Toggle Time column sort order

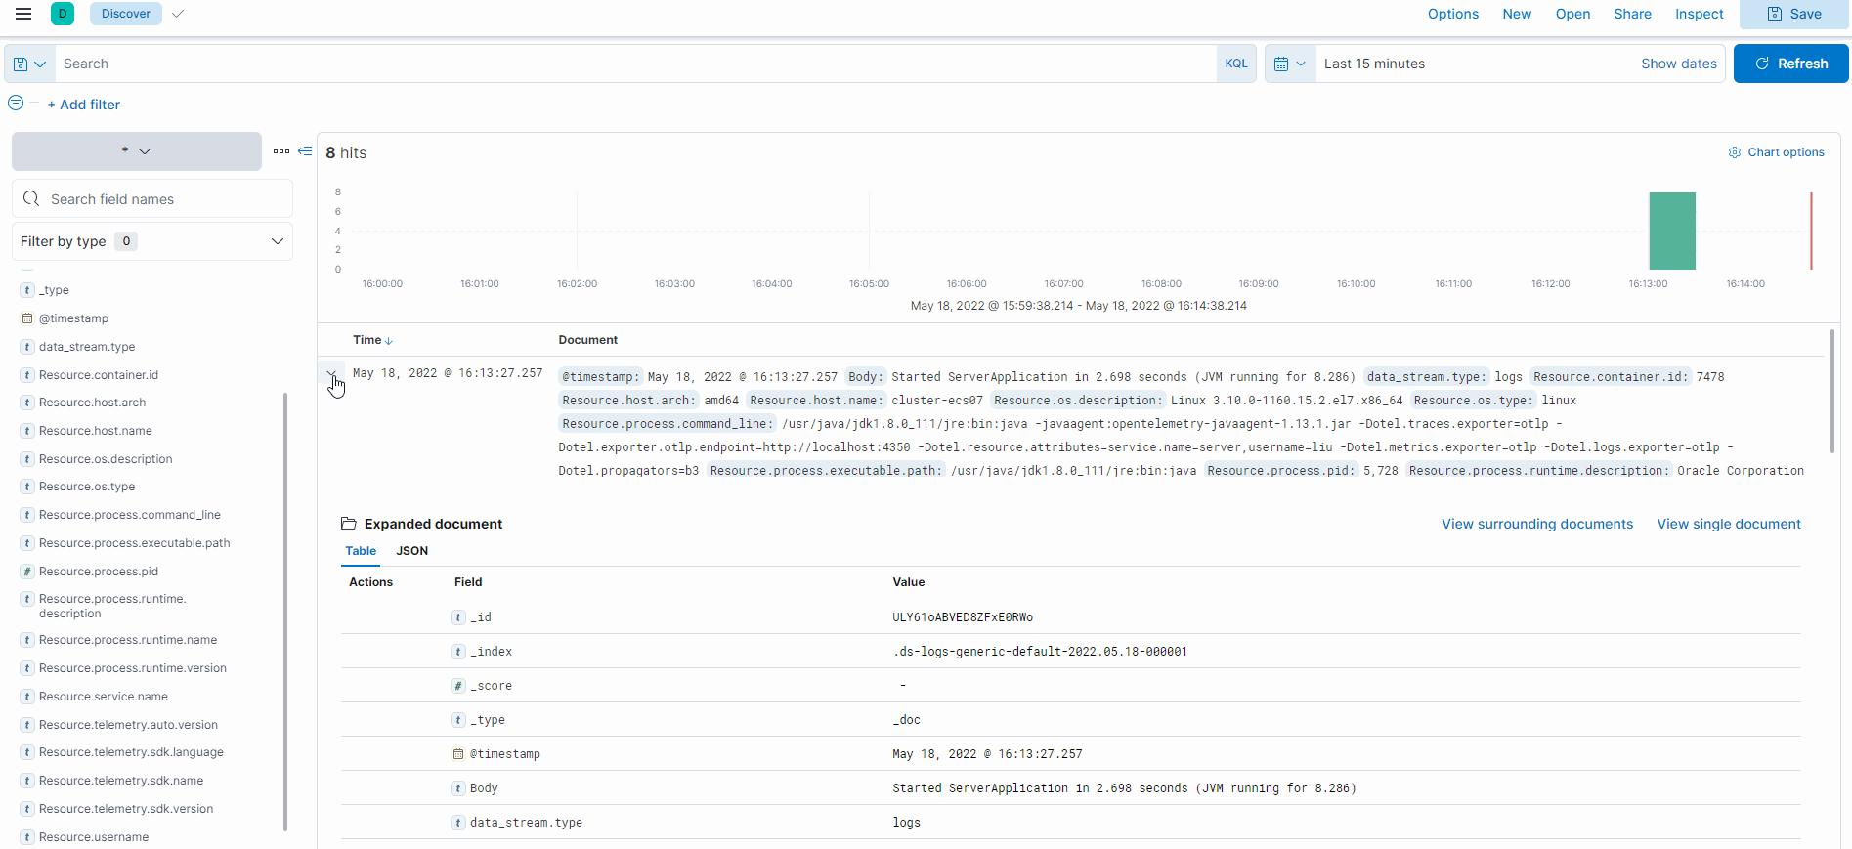[372, 340]
